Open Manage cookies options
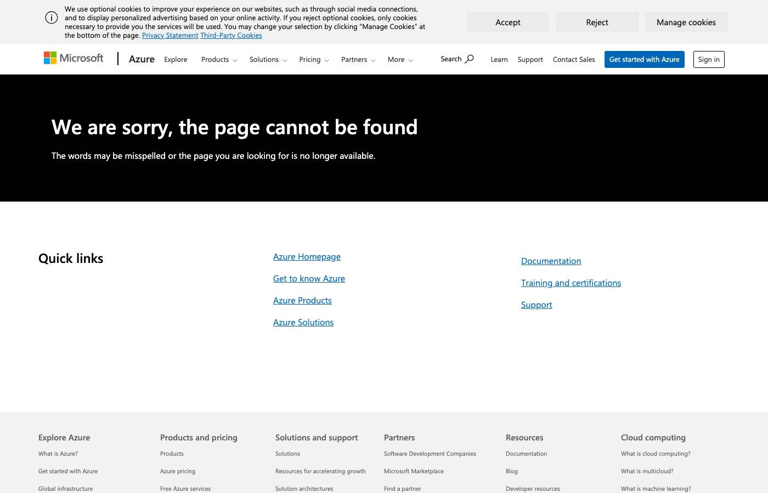768x493 pixels. [686, 22]
